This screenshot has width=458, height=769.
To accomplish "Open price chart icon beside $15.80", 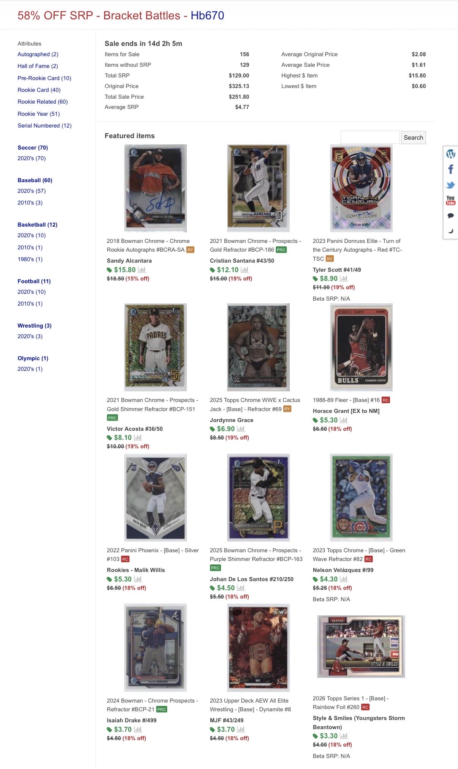I will 142,270.
